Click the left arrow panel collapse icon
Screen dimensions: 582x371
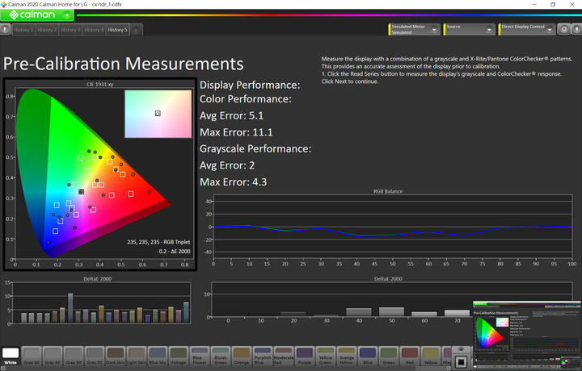tap(577, 29)
